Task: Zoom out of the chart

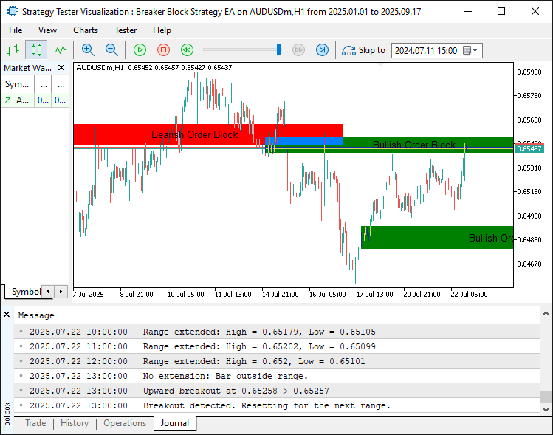Action: [111, 50]
